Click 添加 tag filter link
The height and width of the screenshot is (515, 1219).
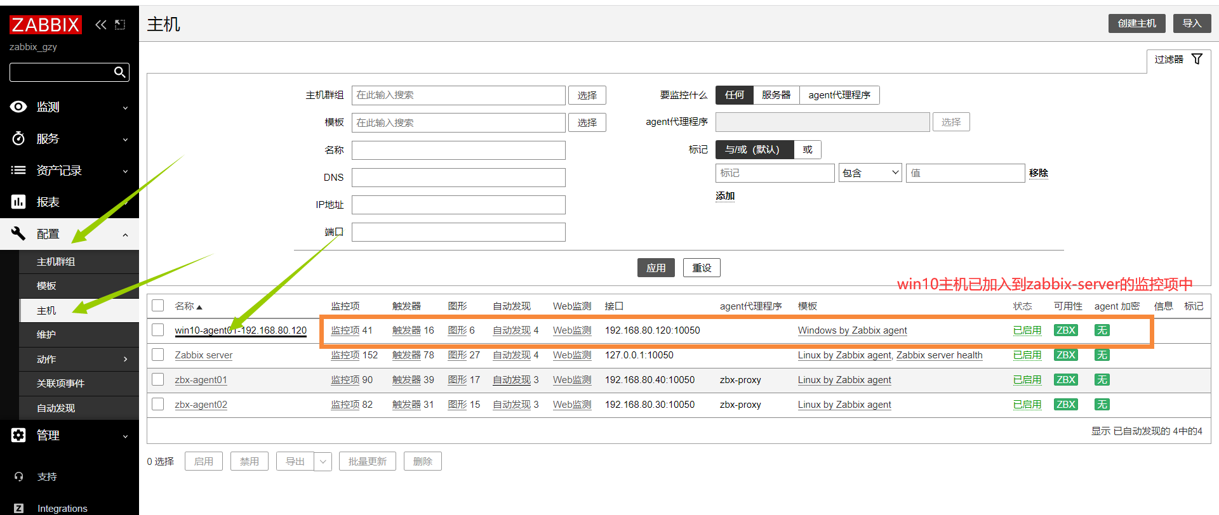click(725, 196)
